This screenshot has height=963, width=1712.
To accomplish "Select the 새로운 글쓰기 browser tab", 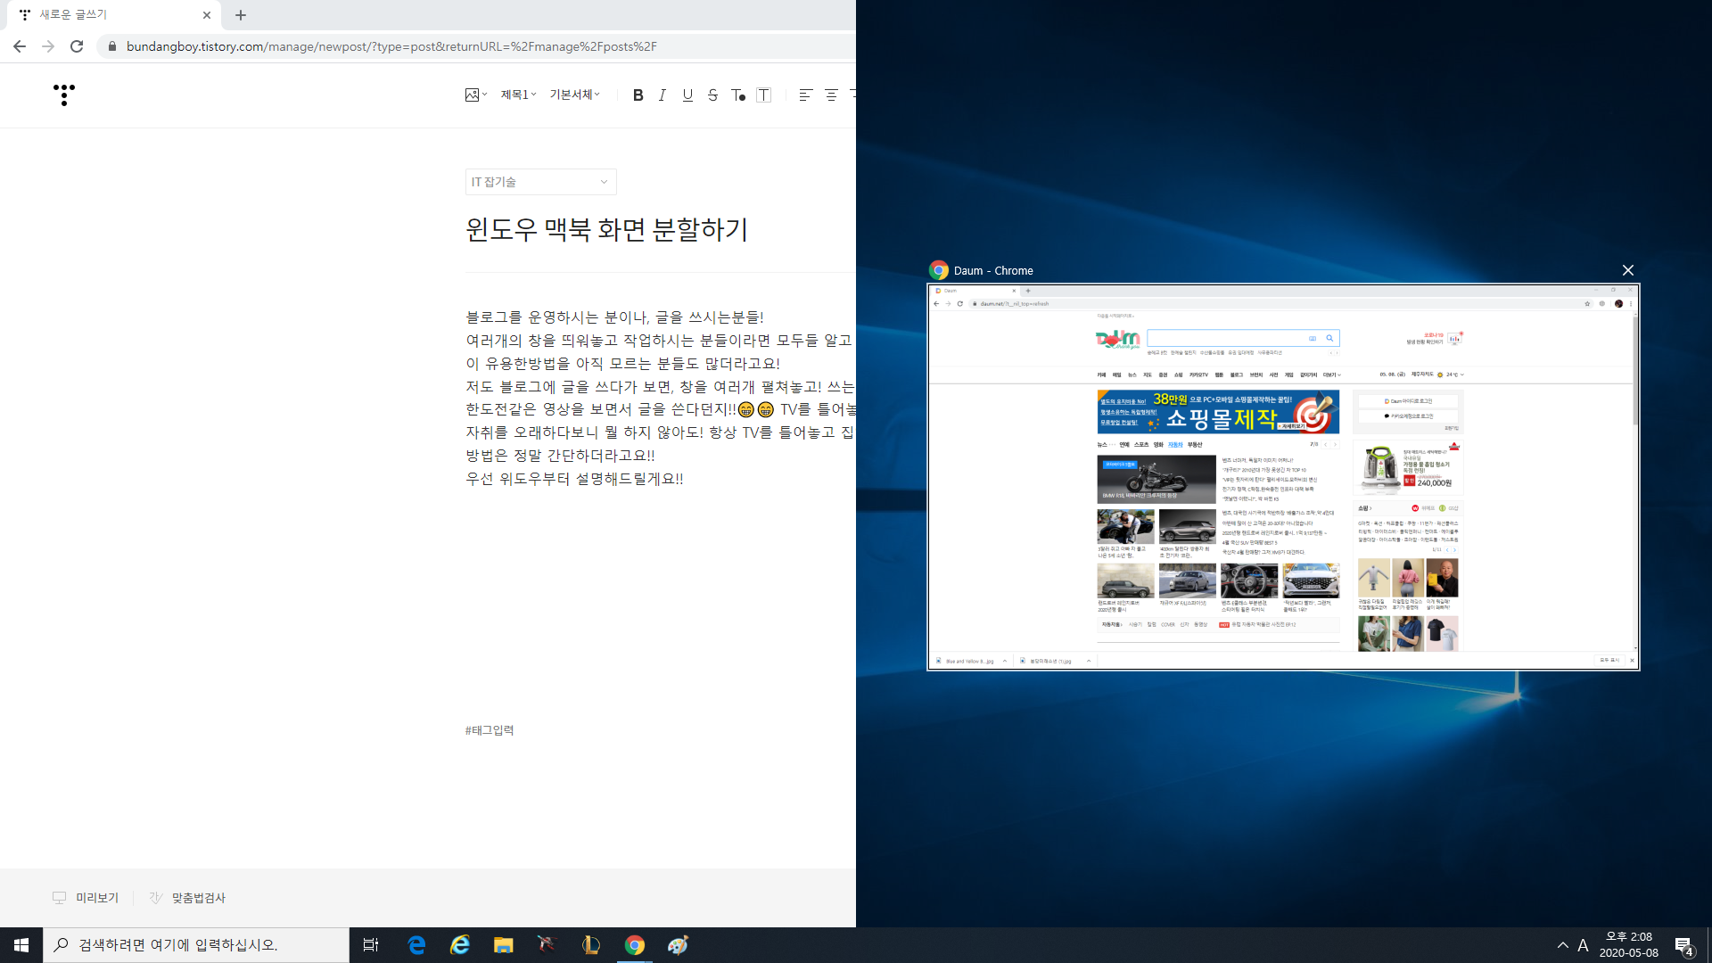I will point(107,15).
